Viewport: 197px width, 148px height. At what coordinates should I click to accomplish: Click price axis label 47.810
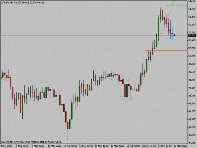click(x=192, y=143)
